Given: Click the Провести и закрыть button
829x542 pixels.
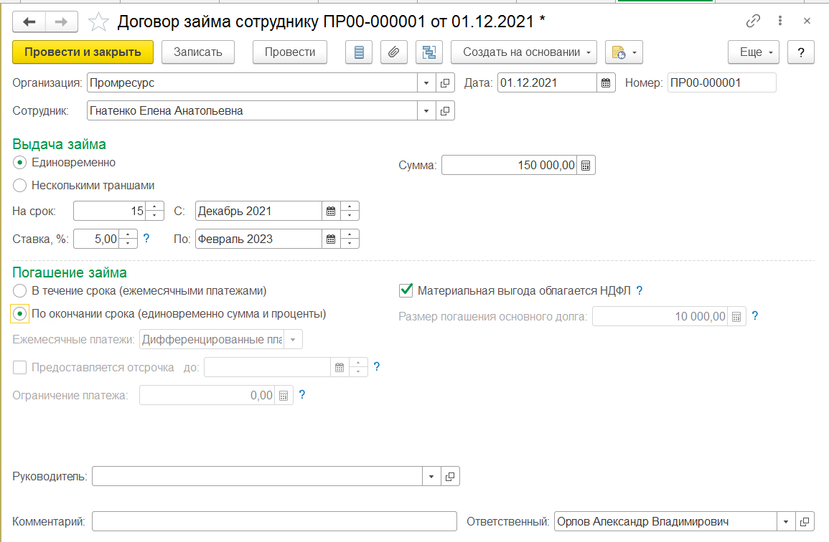Looking at the screenshot, I should [x=83, y=52].
